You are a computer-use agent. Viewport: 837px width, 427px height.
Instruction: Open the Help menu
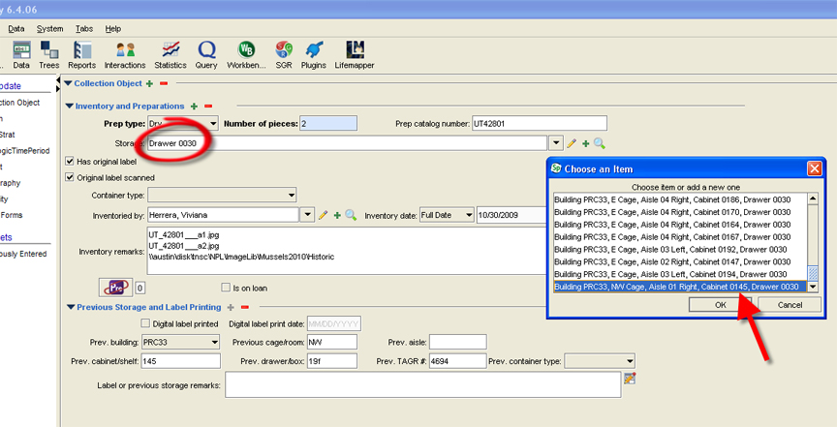pos(113,29)
